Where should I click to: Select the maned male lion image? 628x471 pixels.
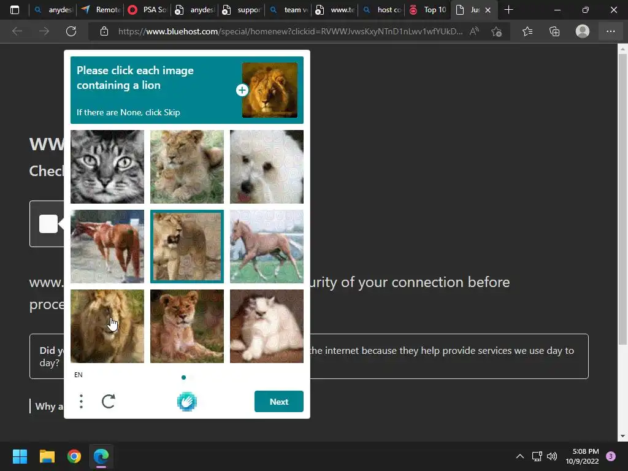click(x=107, y=326)
